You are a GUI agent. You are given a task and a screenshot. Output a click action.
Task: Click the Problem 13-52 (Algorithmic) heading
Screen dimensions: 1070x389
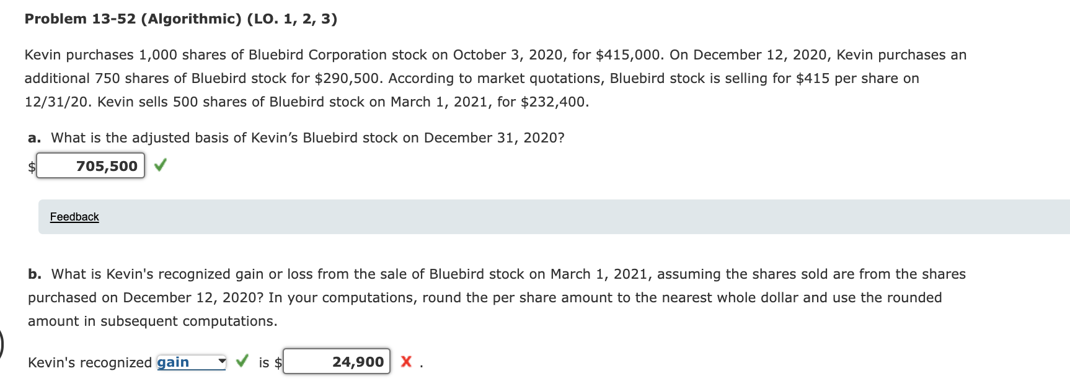(133, 19)
